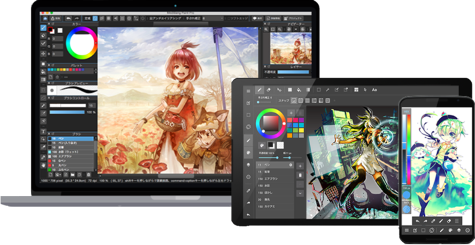Open layers icon on phone bottom bar
This screenshot has width=475, height=245.
coord(459,231)
